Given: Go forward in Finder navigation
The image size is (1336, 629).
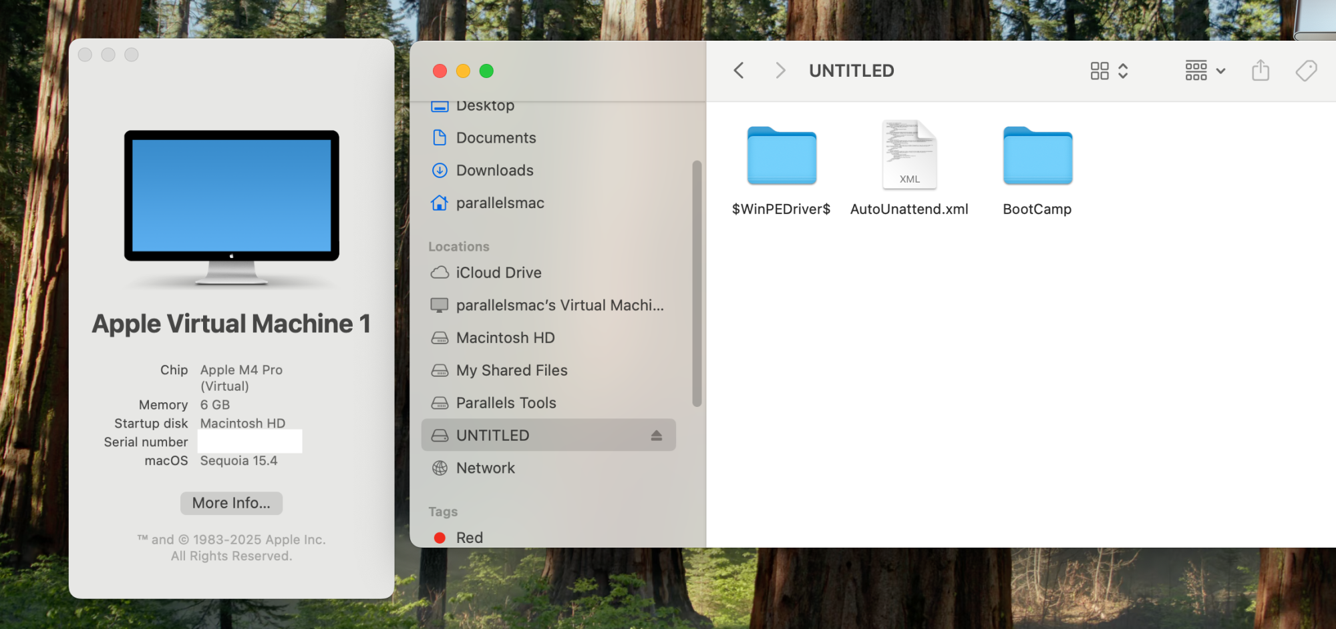Looking at the screenshot, I should [780, 71].
